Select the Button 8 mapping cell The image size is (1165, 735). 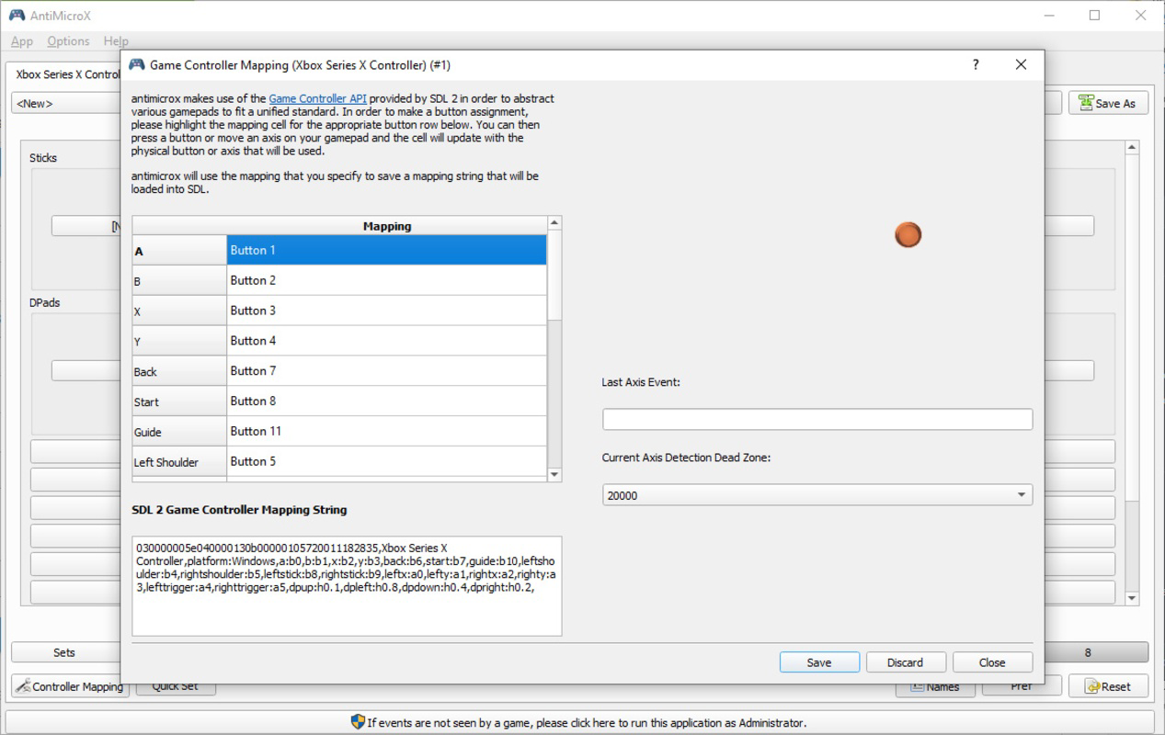click(x=386, y=401)
